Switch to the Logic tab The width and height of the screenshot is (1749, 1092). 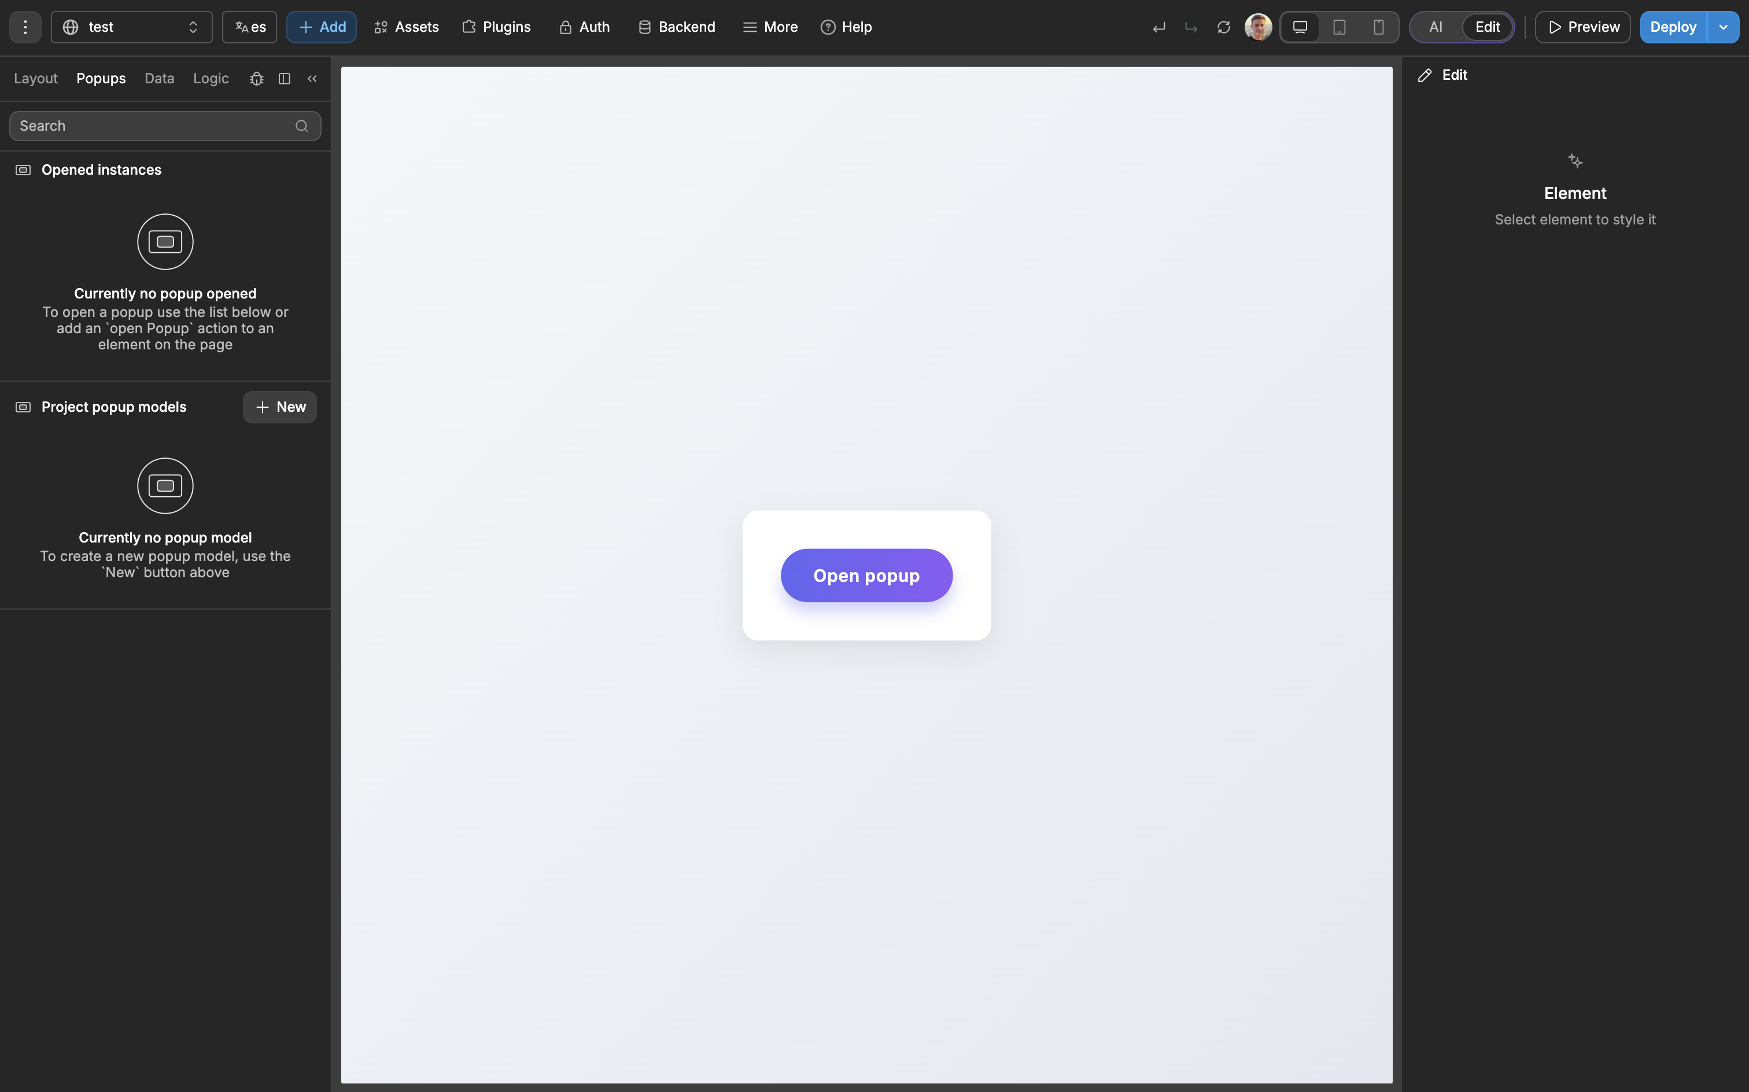coord(211,78)
